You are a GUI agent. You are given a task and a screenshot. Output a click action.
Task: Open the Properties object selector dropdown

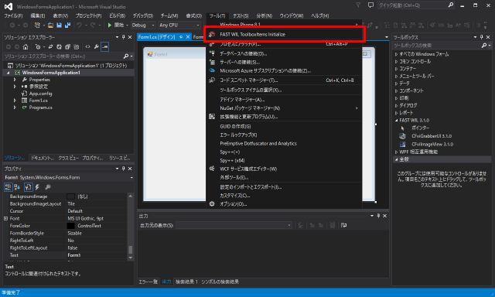(x=69, y=178)
